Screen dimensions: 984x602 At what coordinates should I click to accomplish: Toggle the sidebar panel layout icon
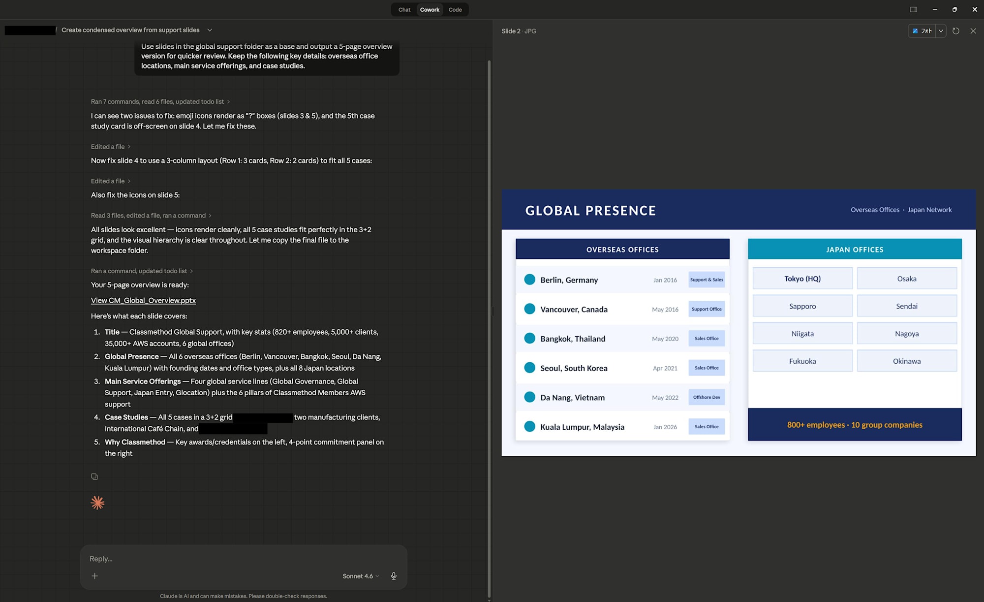coord(913,9)
